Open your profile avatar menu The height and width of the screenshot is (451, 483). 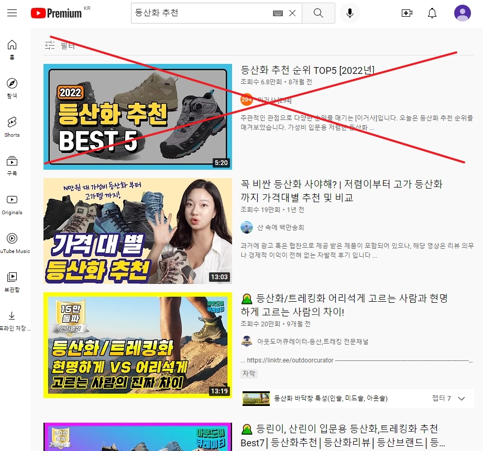tap(462, 13)
